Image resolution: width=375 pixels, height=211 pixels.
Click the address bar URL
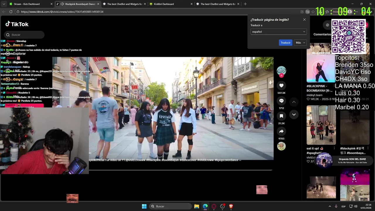[x=62, y=12]
